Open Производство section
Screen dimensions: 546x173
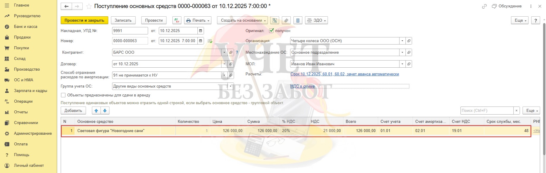[27, 69]
